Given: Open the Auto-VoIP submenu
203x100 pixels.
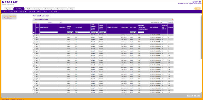Looking at the screenshot, I should 32,12.
